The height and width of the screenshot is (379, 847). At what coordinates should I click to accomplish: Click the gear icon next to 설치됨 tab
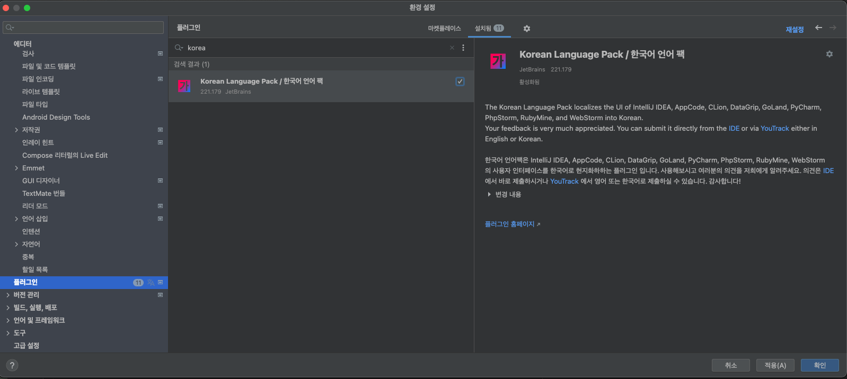[x=527, y=29]
